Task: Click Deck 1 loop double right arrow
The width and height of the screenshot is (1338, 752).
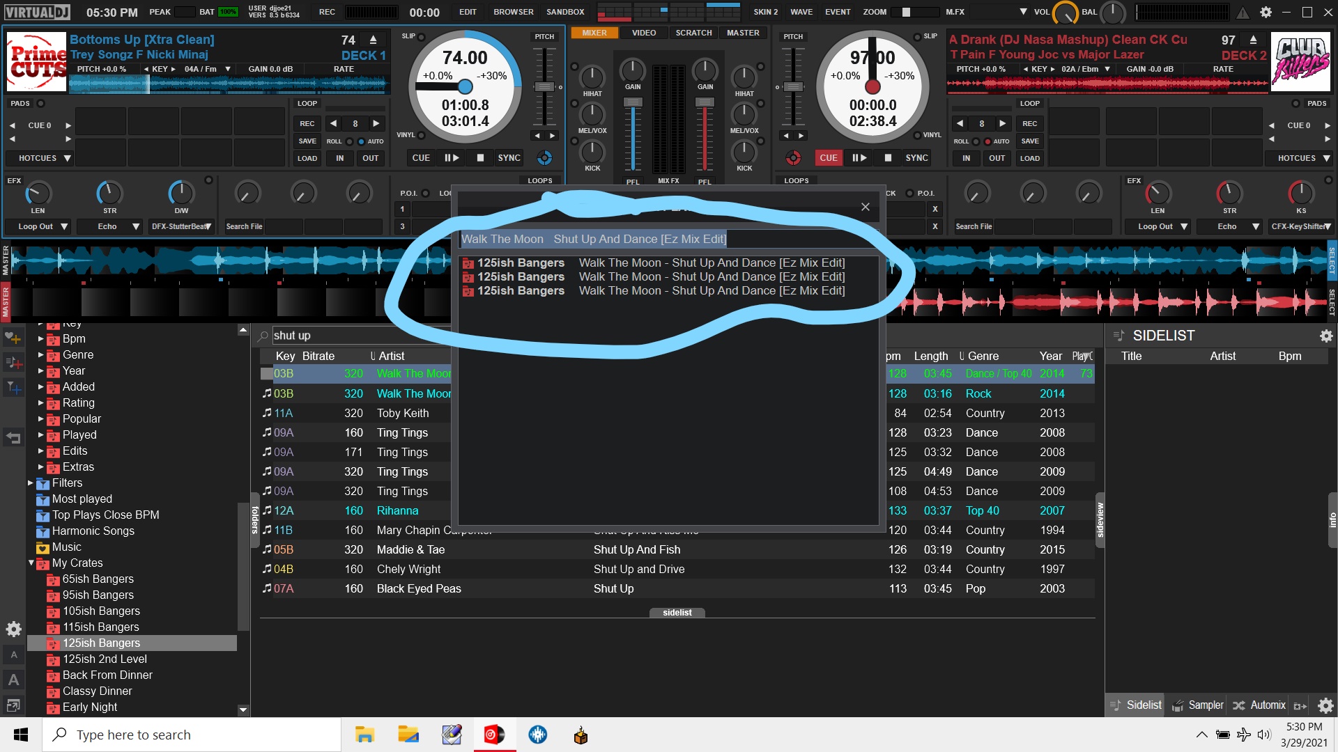Action: 376,123
